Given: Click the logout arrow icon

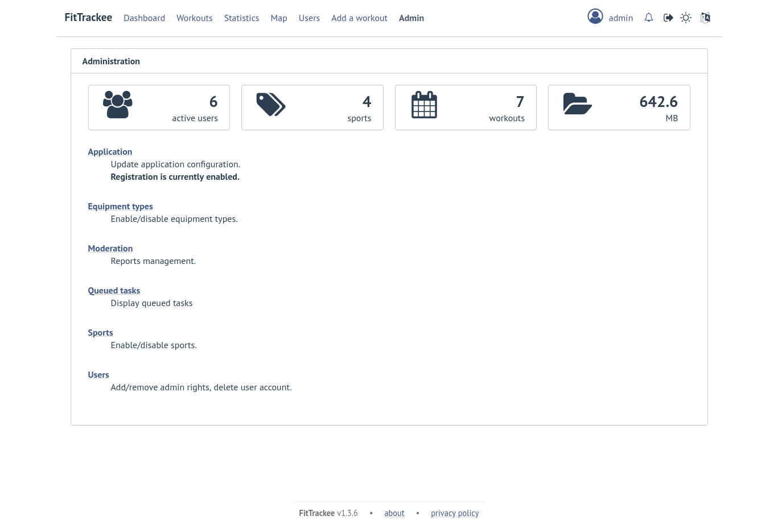Looking at the screenshot, I should click(x=668, y=18).
